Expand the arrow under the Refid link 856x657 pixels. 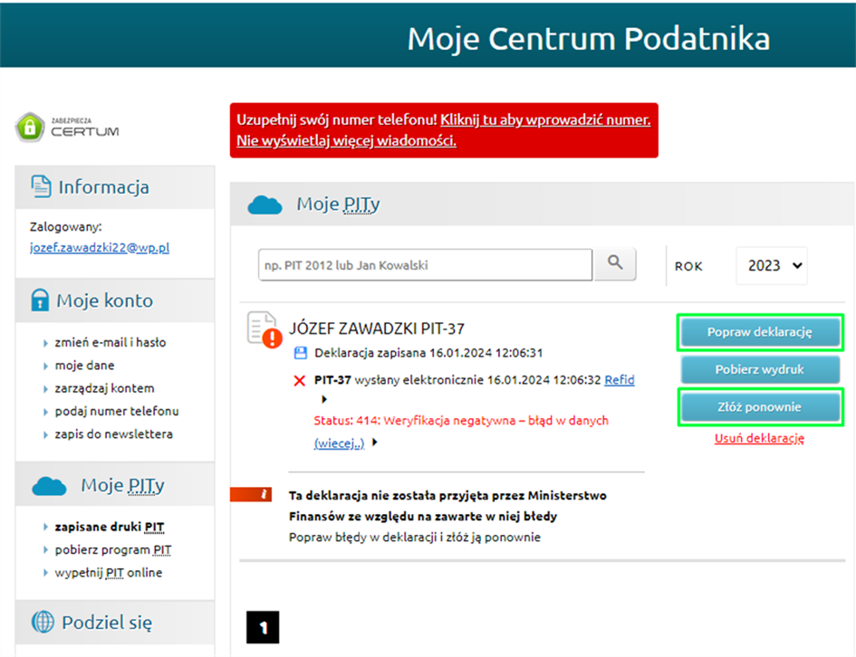click(323, 397)
